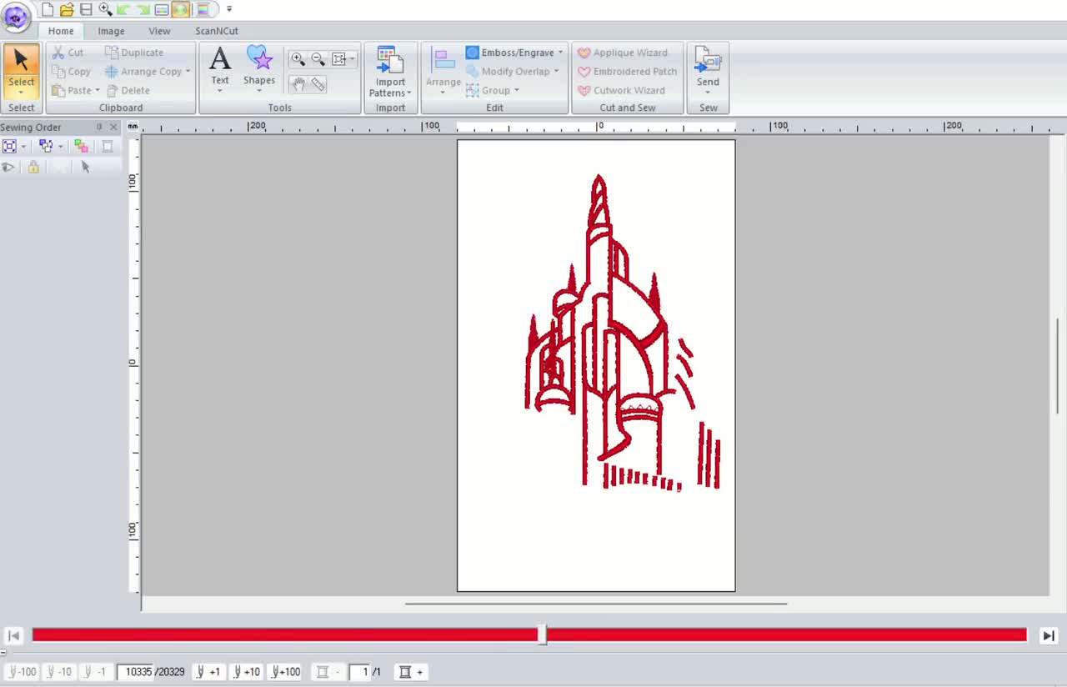Screen dimensions: 1067x687
Task: Toggle the highlighted Stitch Simulator icon
Action: click(x=181, y=9)
